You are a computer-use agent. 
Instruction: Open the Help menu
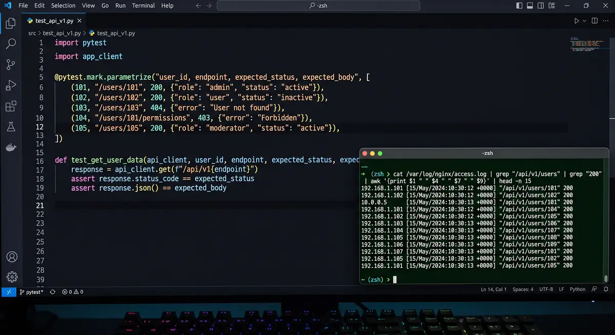167,6
